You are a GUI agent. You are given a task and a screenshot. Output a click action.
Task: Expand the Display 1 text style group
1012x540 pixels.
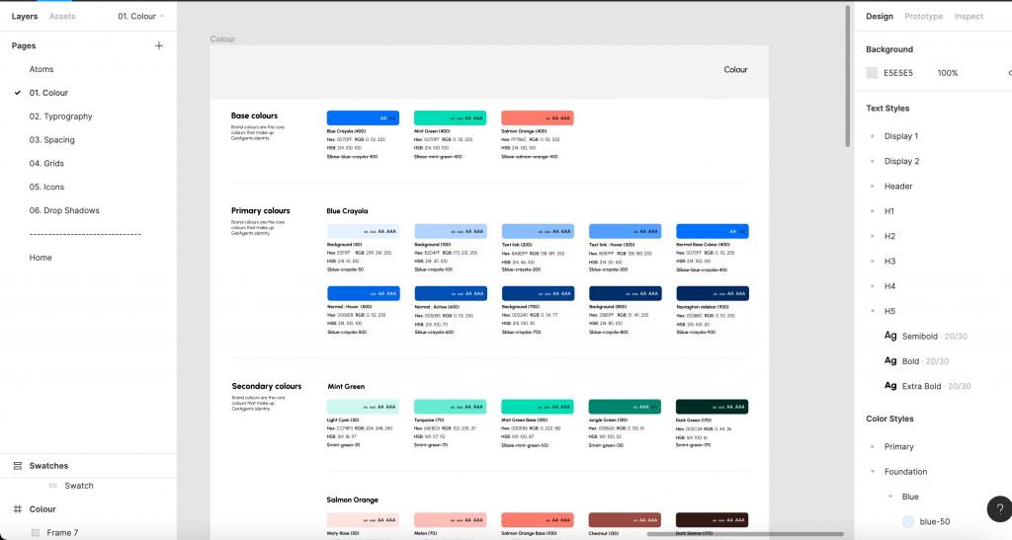tap(872, 136)
